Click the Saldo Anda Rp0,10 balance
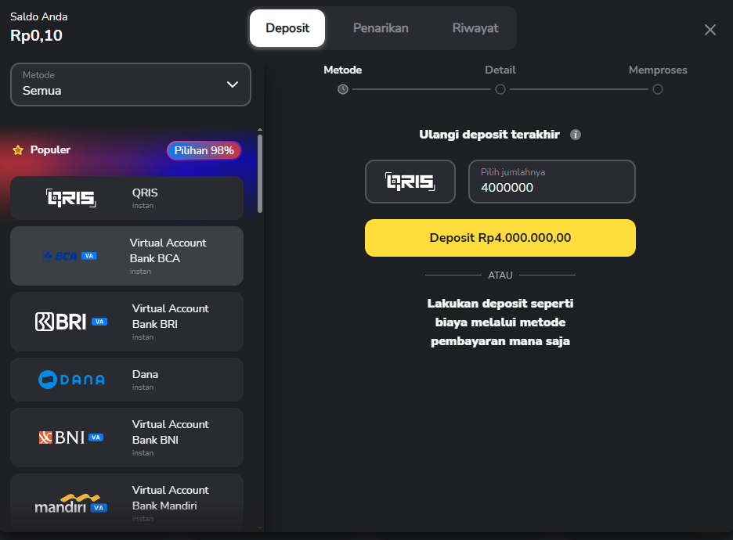733x540 pixels. point(39,28)
